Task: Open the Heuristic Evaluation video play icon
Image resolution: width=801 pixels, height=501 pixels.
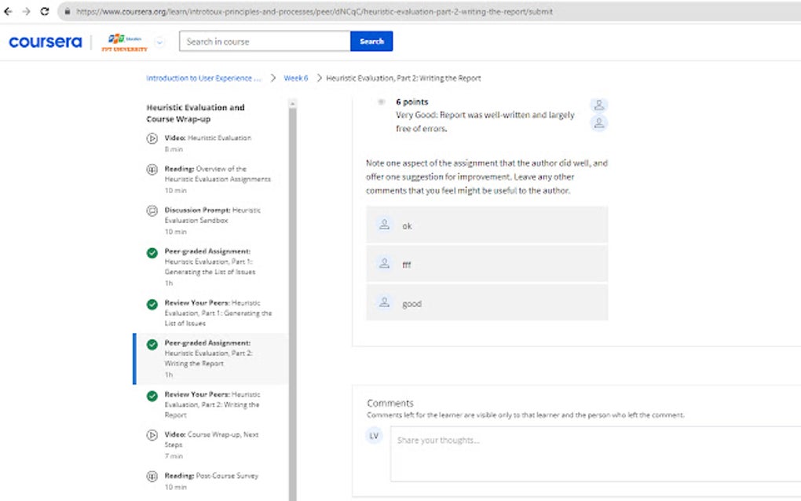Action: point(152,138)
